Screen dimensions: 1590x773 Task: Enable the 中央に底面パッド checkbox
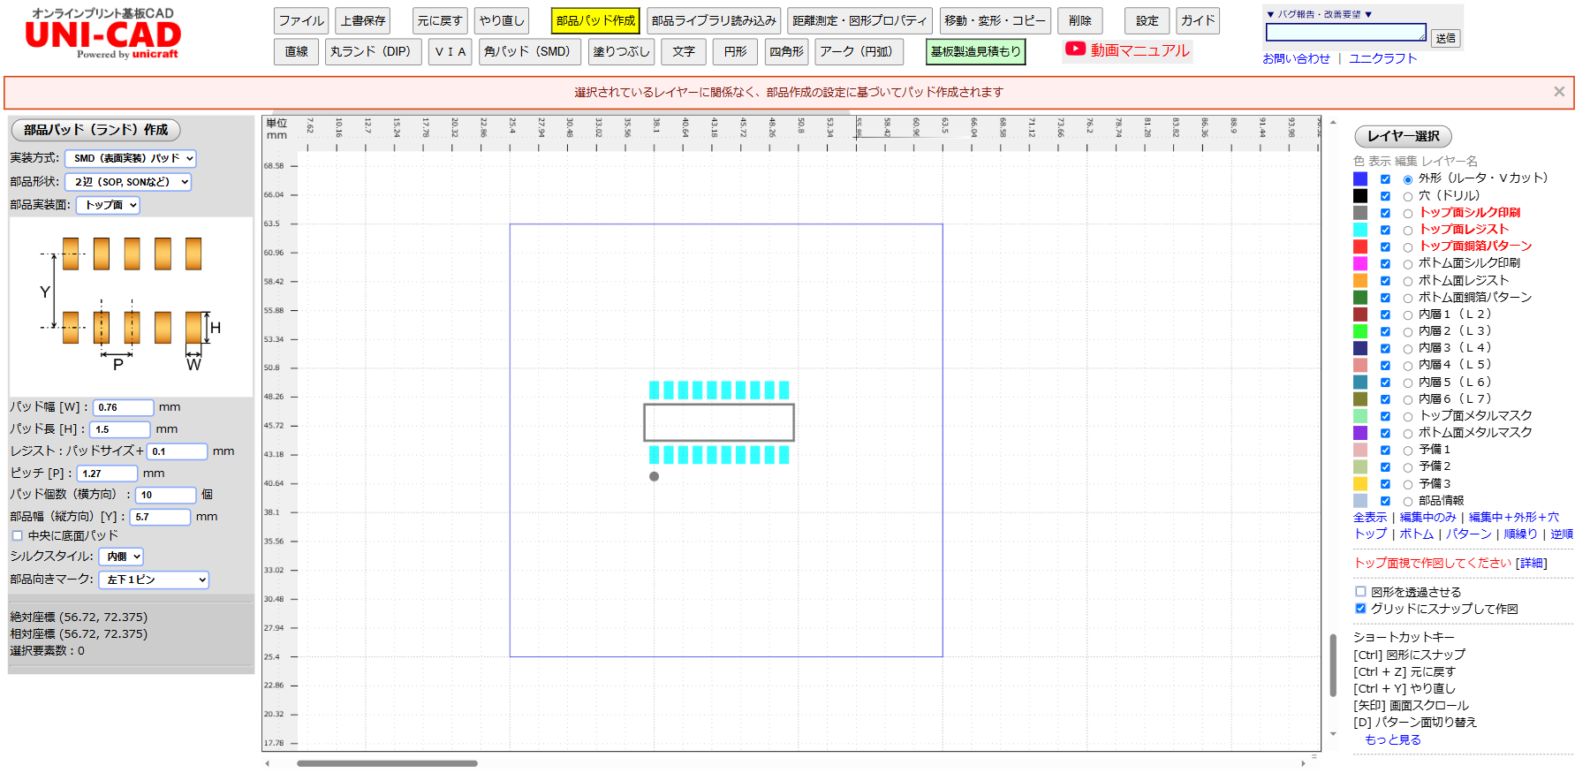[18, 535]
